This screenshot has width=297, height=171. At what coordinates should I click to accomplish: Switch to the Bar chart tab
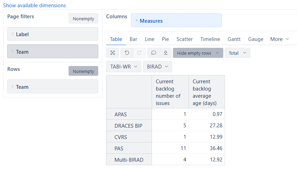click(133, 39)
